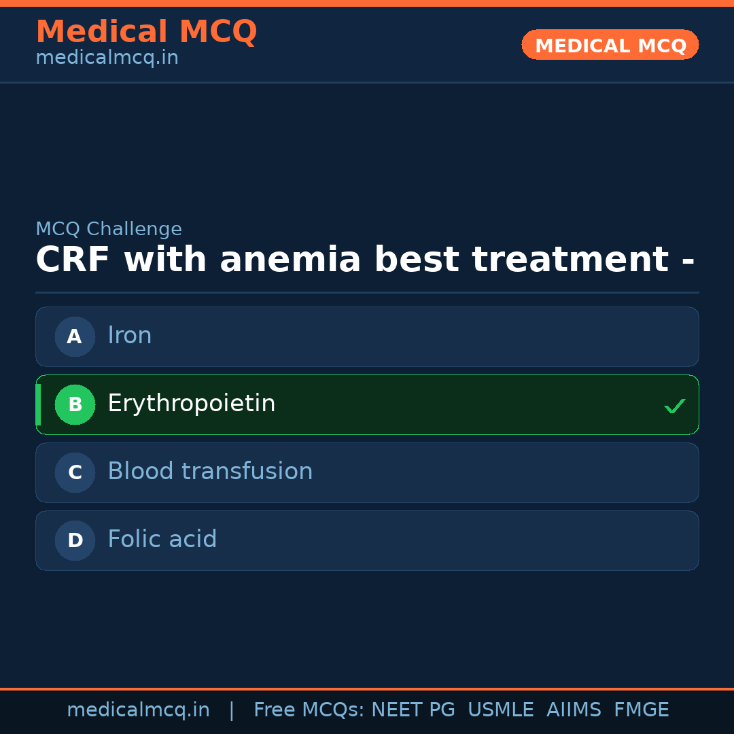Click the green checkmark on Erythropoietin
The width and height of the screenshot is (734, 734).
click(674, 406)
